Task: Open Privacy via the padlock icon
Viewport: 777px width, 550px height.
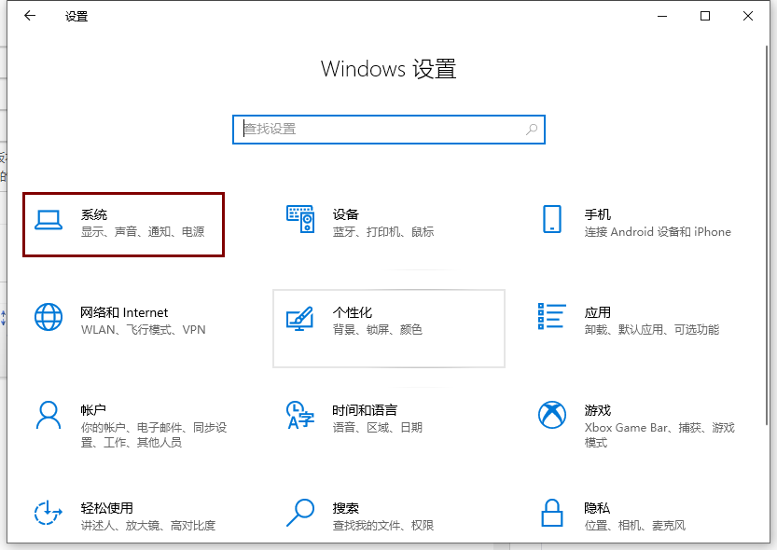Action: pos(552,513)
